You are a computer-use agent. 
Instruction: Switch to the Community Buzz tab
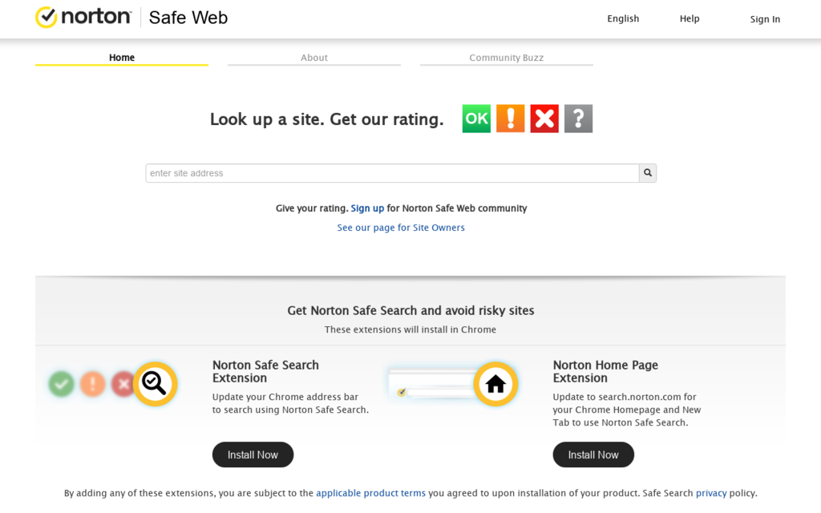click(x=507, y=58)
